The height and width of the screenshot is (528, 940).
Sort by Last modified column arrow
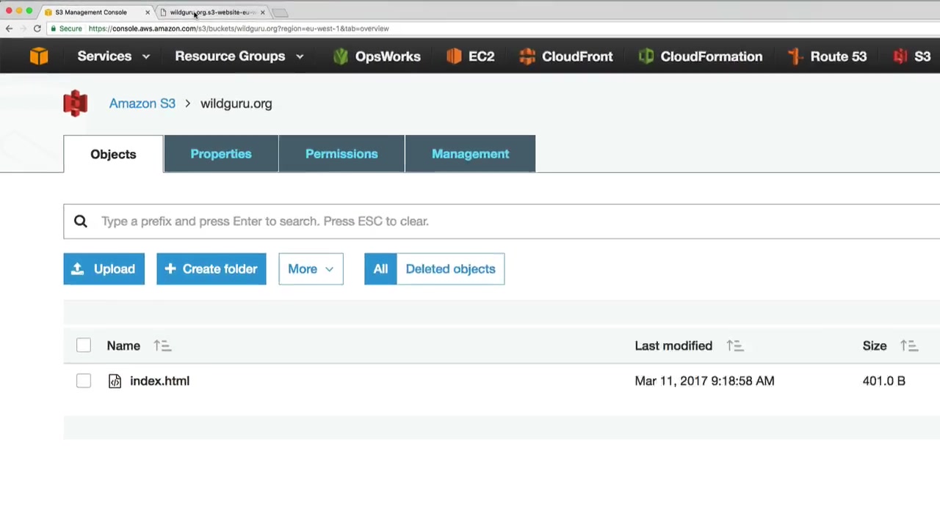click(x=735, y=346)
